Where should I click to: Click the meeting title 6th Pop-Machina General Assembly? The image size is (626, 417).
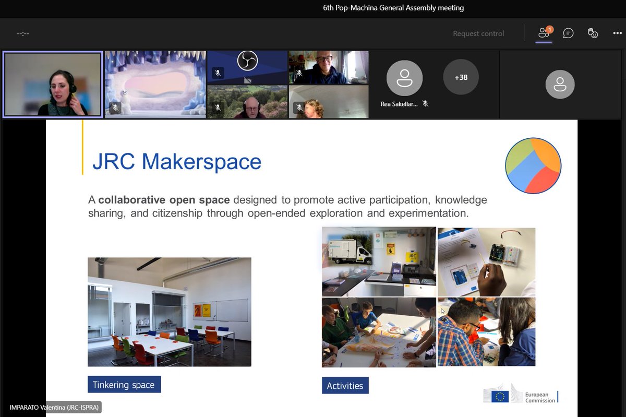(393, 8)
